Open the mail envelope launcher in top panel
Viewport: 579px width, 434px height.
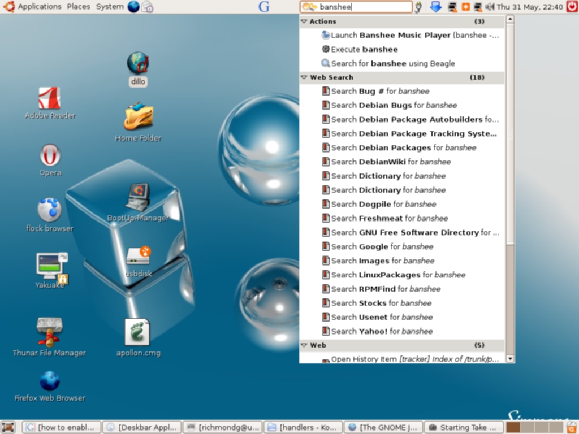tap(147, 7)
